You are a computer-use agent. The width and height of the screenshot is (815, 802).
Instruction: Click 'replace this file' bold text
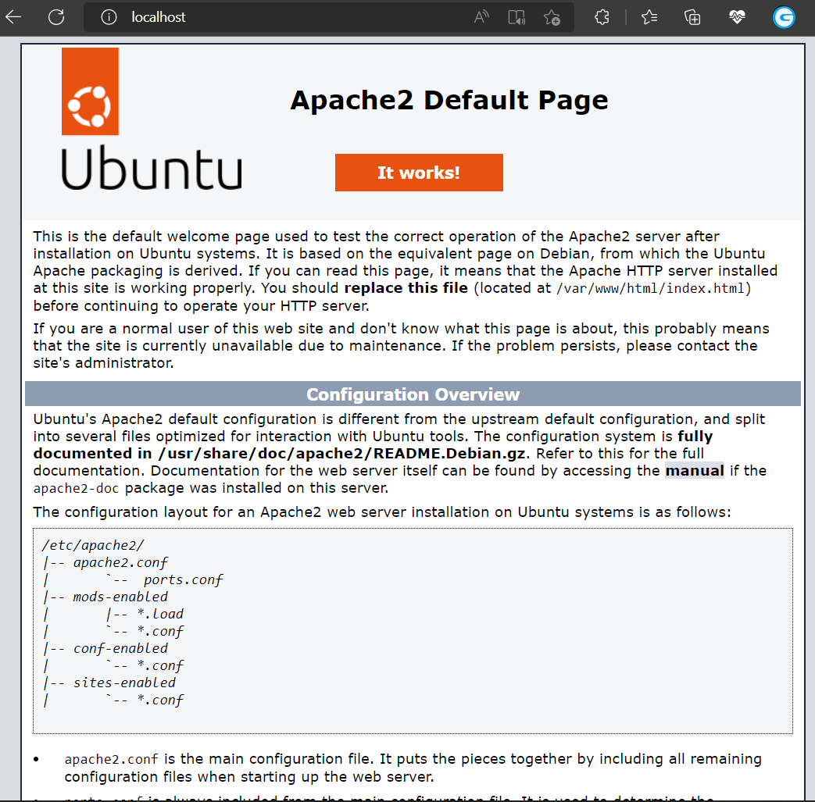[x=406, y=288]
